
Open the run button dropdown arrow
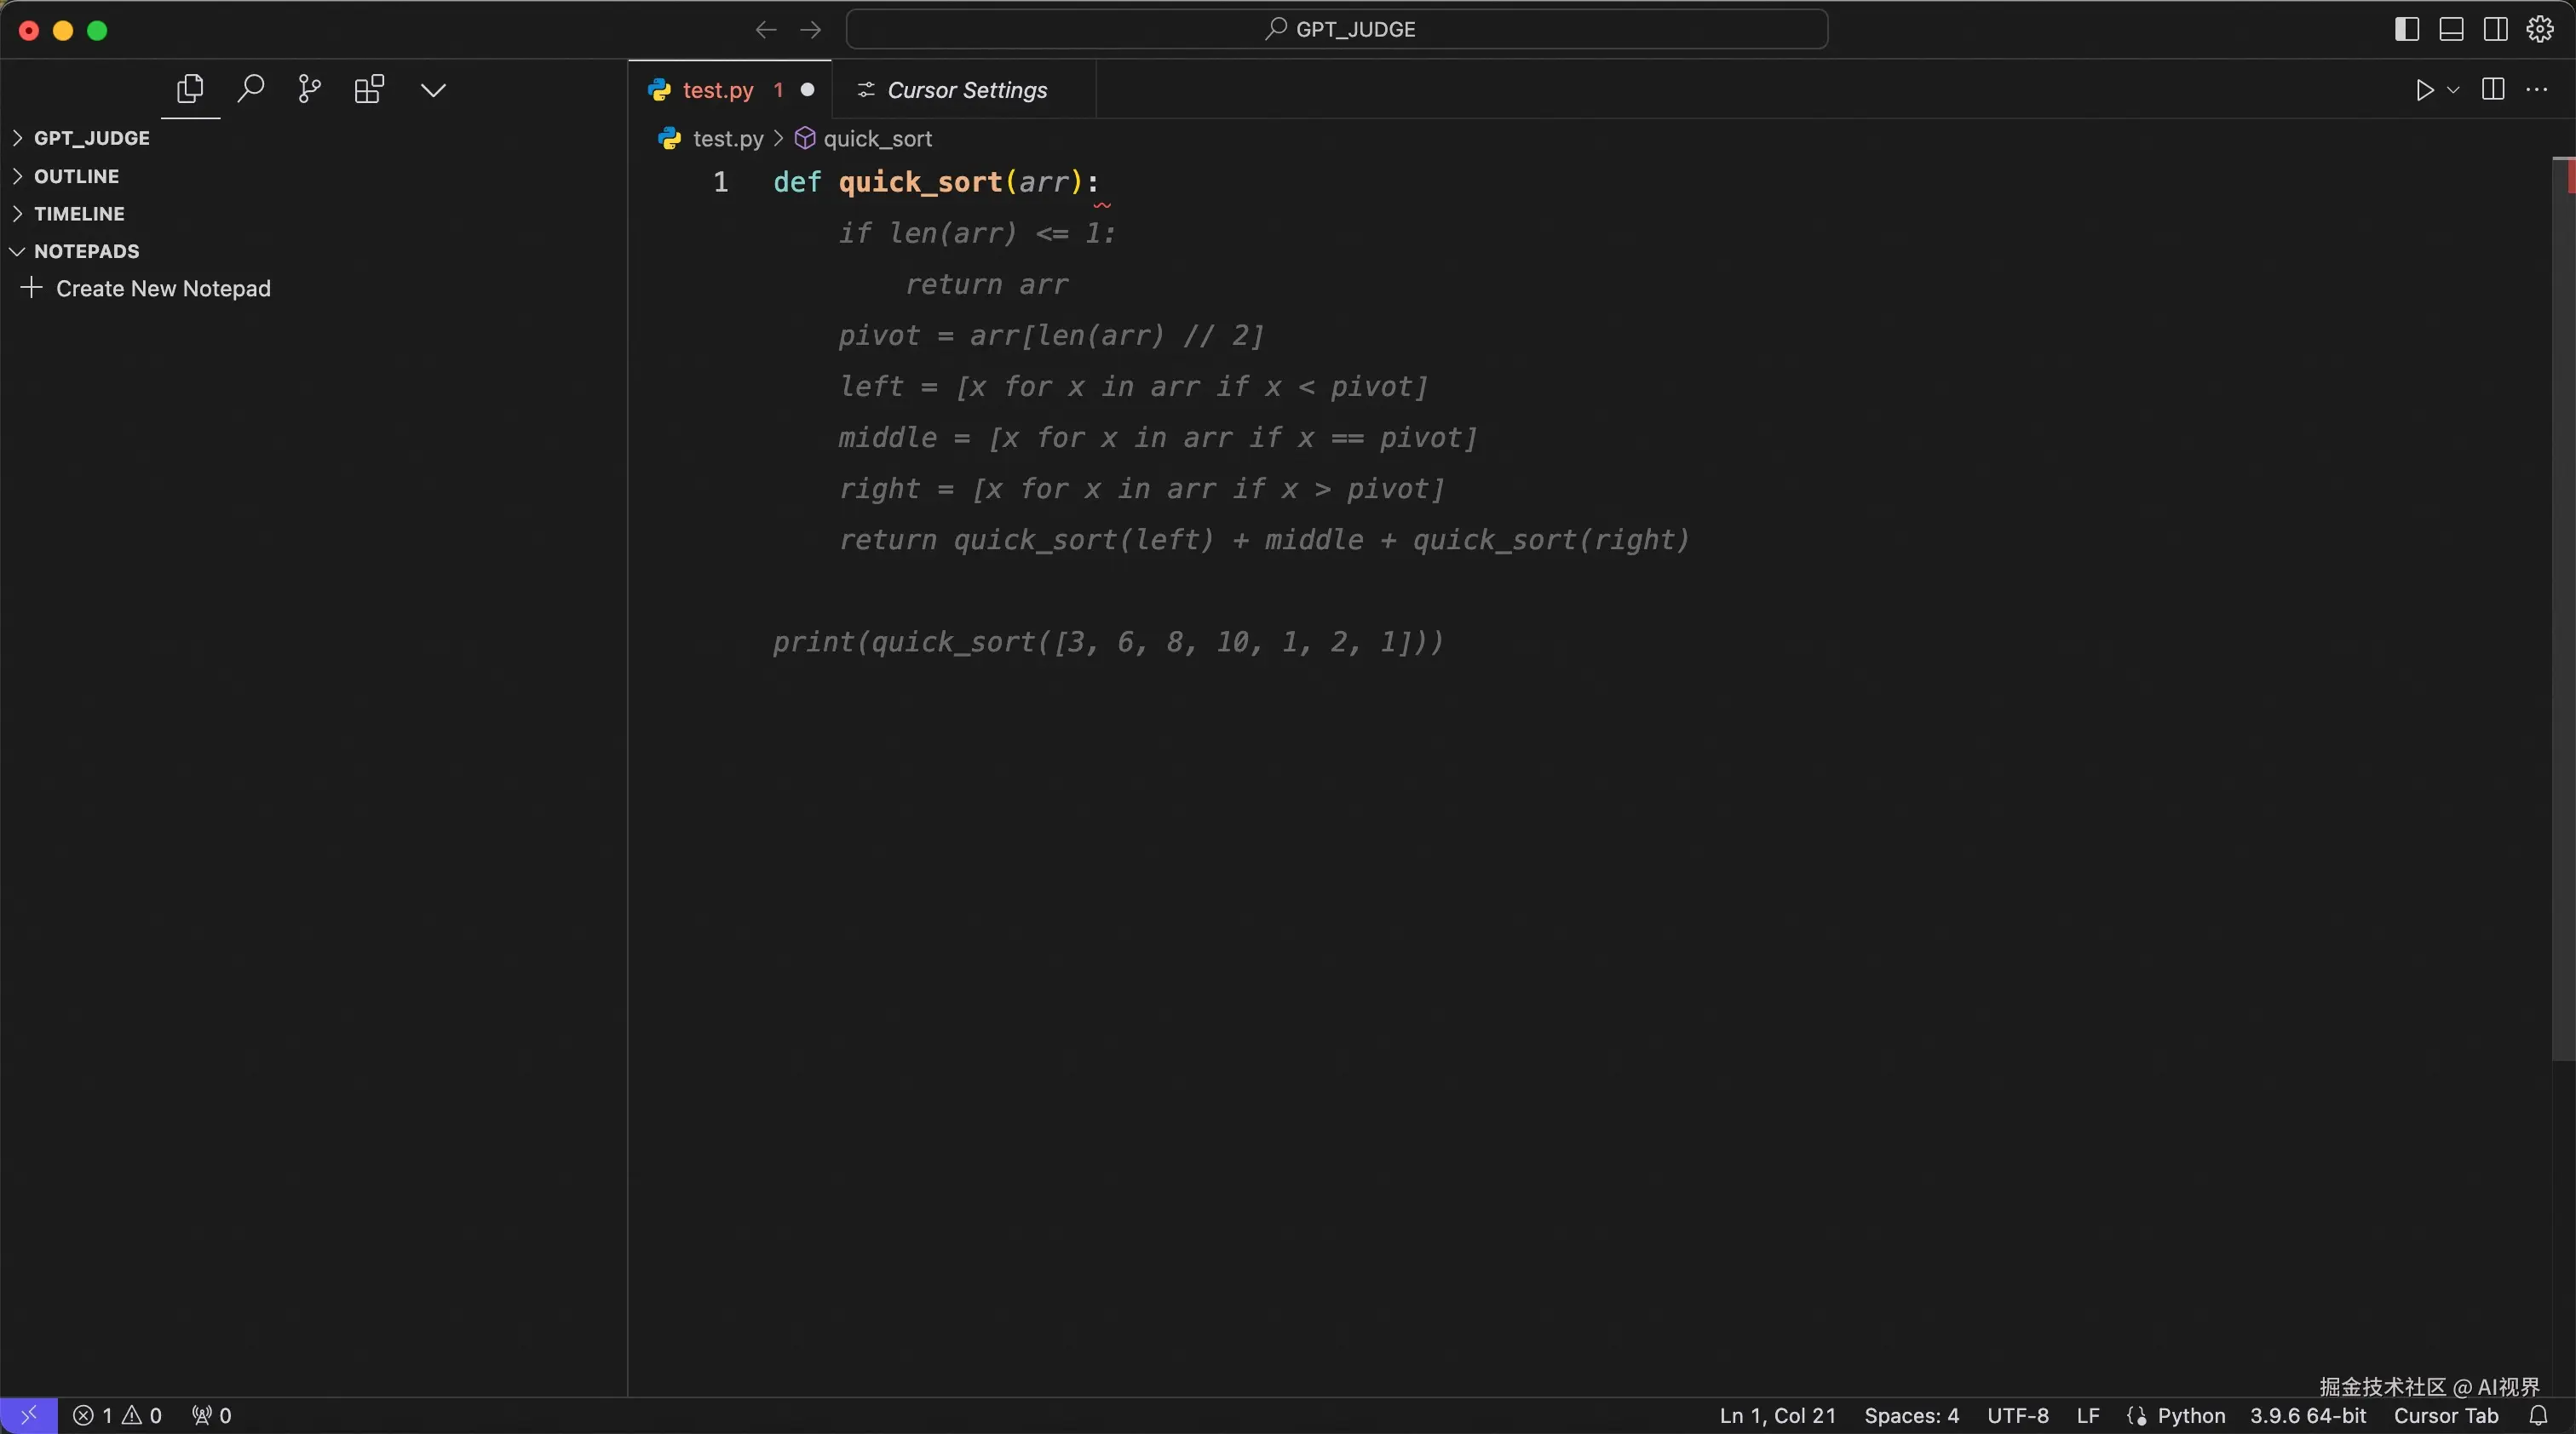2453,90
